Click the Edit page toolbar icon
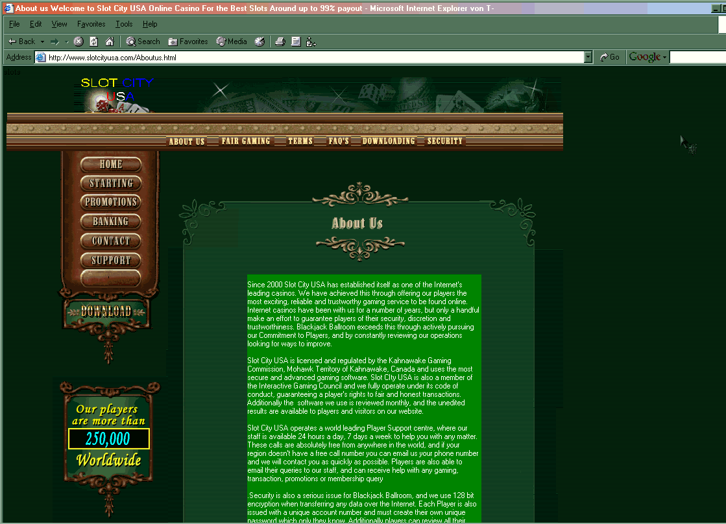This screenshot has height=524, width=726. point(296,42)
